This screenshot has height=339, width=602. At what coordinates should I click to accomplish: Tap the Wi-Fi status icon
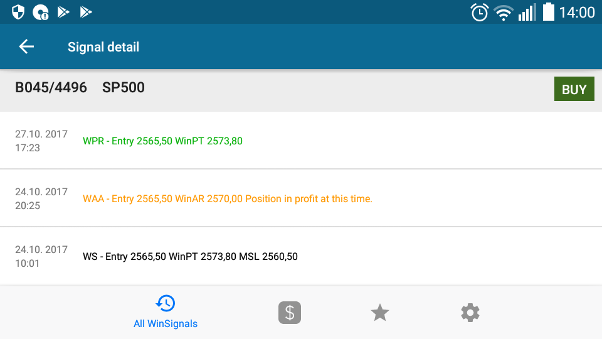(x=504, y=13)
